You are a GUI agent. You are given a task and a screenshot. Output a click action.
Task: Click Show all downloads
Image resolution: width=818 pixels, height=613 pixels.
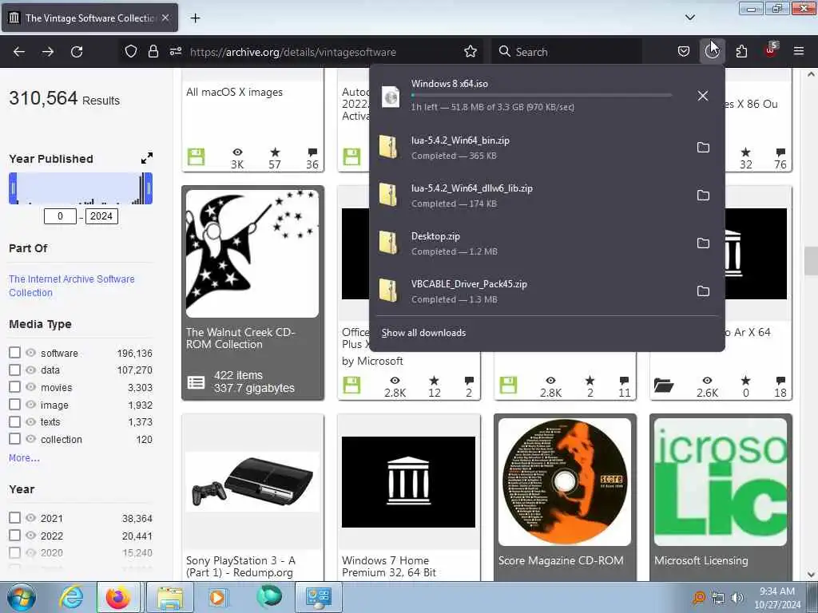click(x=423, y=333)
